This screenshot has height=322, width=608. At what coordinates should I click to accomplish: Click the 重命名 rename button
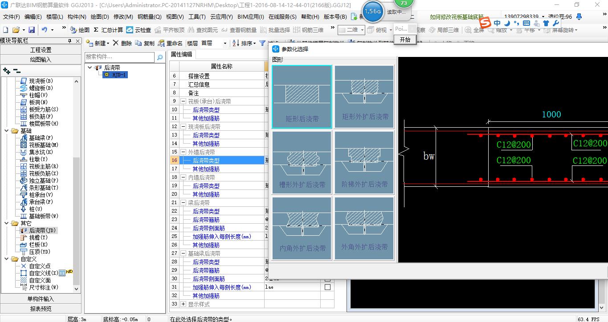pos(171,43)
